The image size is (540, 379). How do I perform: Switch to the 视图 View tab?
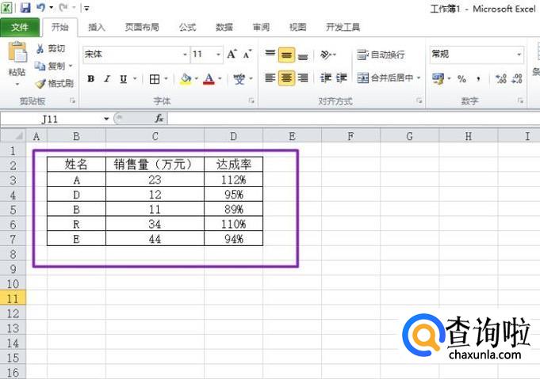[x=298, y=27]
